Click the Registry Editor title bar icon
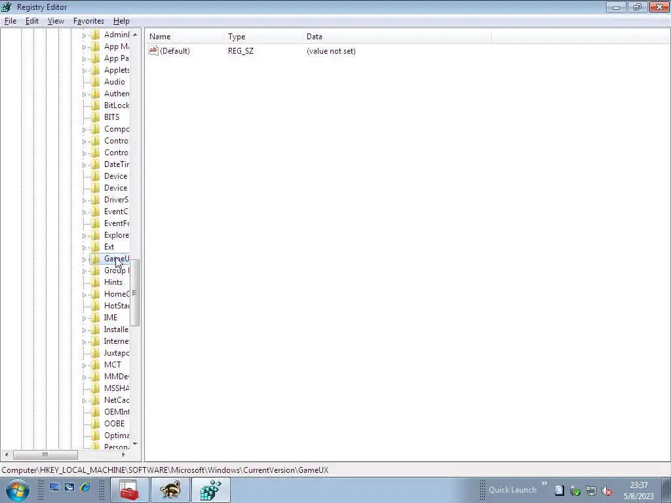 [x=7, y=7]
